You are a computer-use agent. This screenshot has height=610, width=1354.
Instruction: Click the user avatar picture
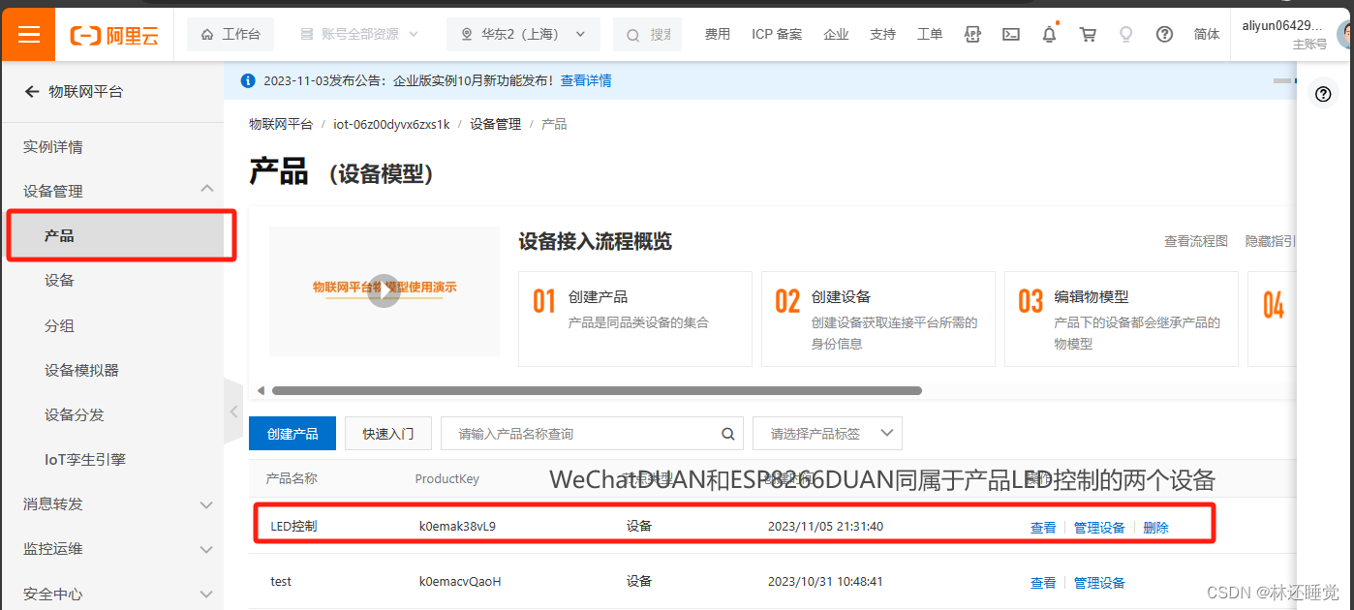pyautogui.click(x=1345, y=34)
